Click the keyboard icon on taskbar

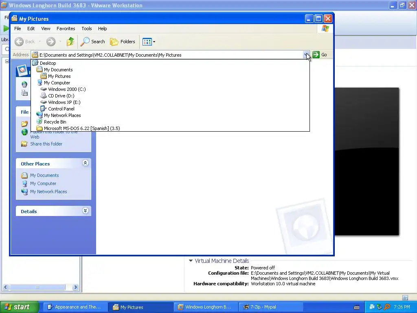pyautogui.click(x=357, y=307)
